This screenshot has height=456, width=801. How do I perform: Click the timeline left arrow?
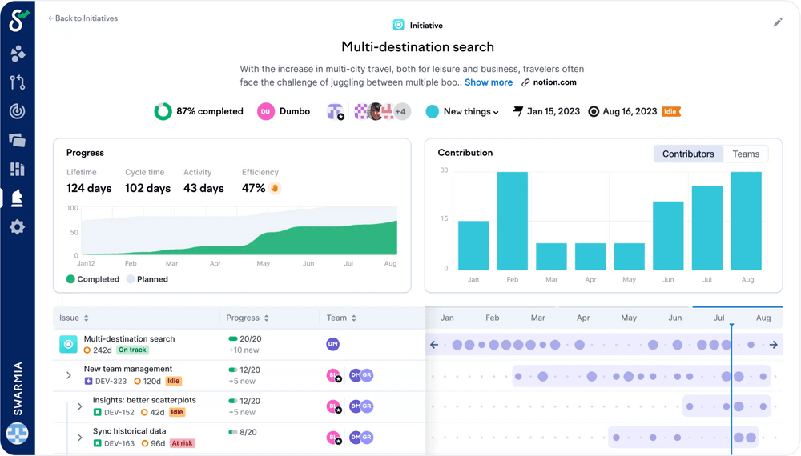click(x=434, y=345)
